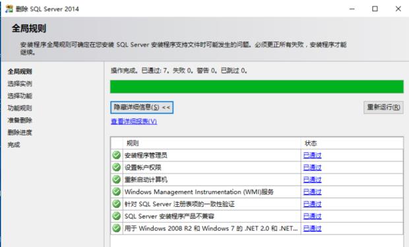Click green check icon for WMI 服务 rule
Viewport: 409px width, 247px height.
pos(116,192)
